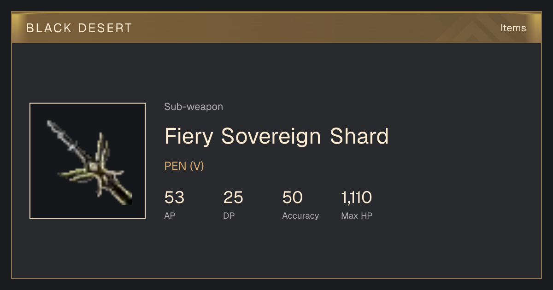Click the 53 AP value

[174, 198]
